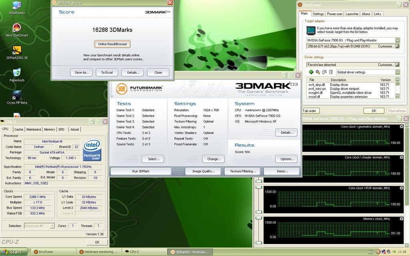
Task: Click the Image Quality button
Action: (204, 171)
